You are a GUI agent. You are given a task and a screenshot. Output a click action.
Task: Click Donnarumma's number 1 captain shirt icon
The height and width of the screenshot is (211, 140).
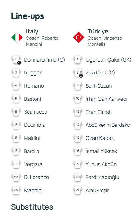coord(16,60)
